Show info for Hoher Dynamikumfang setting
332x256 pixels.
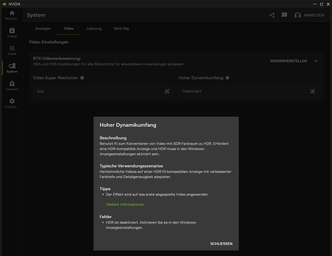click(227, 78)
